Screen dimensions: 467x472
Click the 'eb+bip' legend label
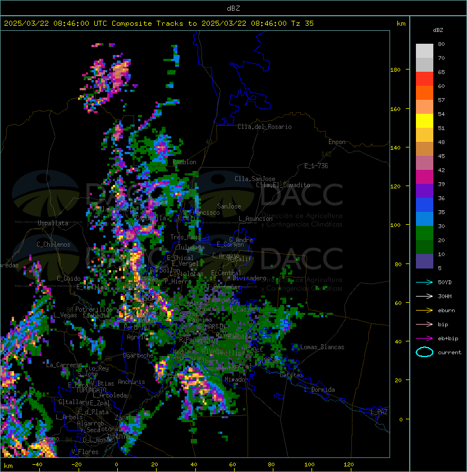tap(448, 339)
